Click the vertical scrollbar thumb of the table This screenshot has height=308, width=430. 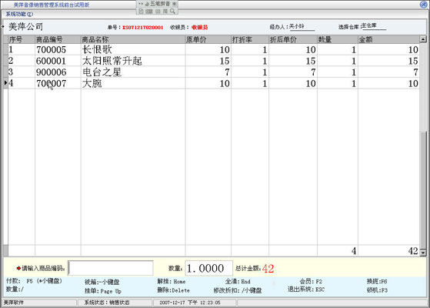point(423,189)
